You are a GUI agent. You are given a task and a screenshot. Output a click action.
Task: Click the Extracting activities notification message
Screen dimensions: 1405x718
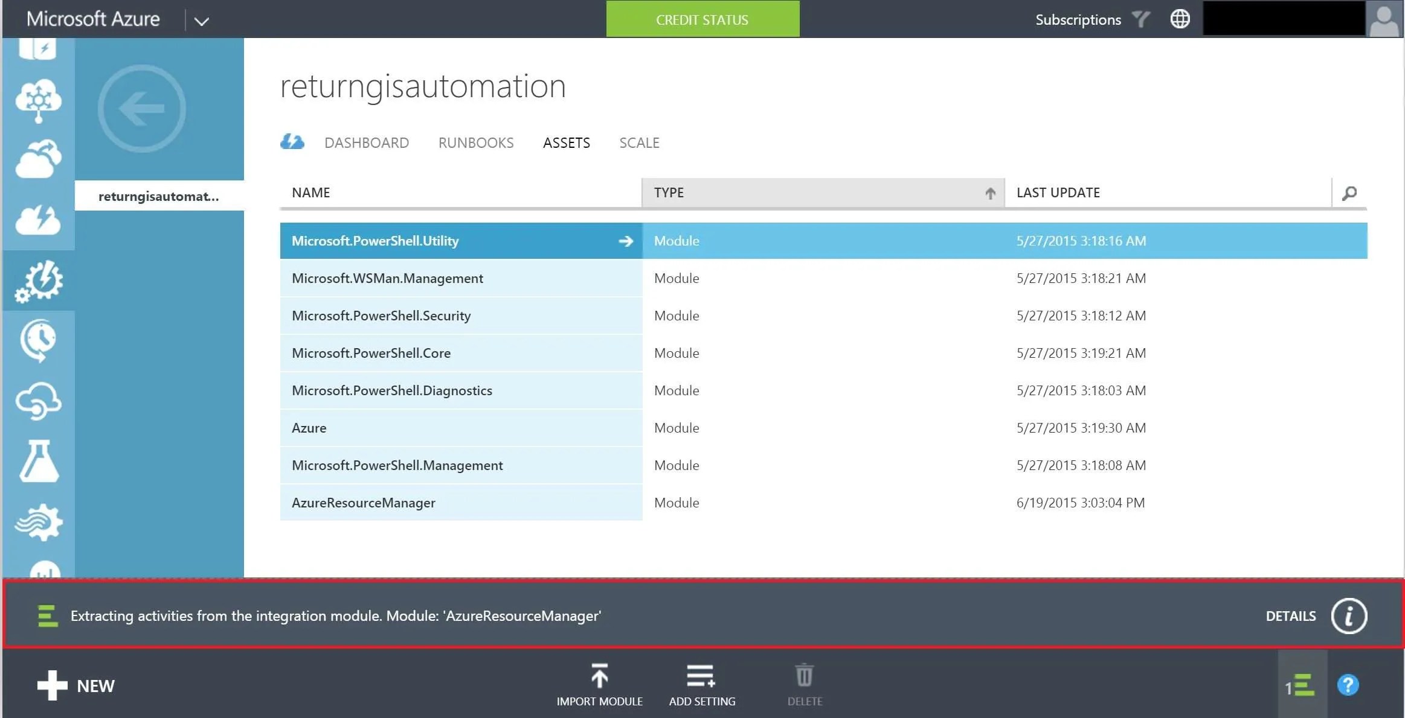pyautogui.click(x=336, y=616)
